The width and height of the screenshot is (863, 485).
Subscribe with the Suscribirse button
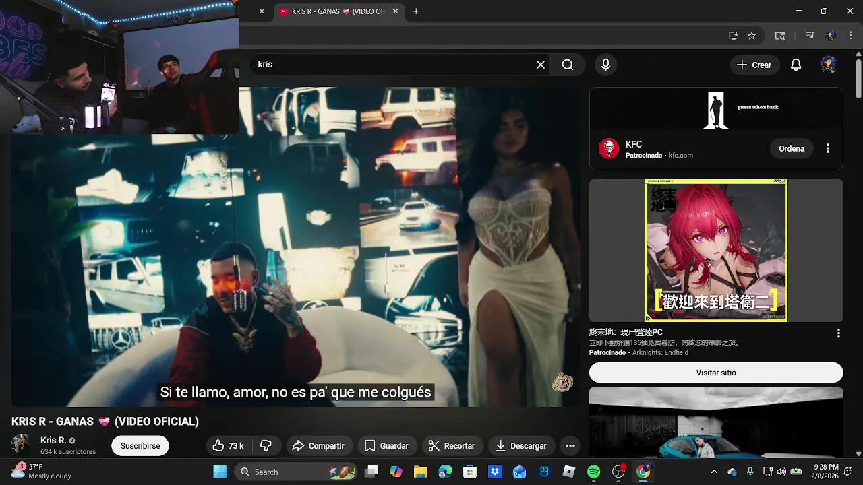pos(140,446)
